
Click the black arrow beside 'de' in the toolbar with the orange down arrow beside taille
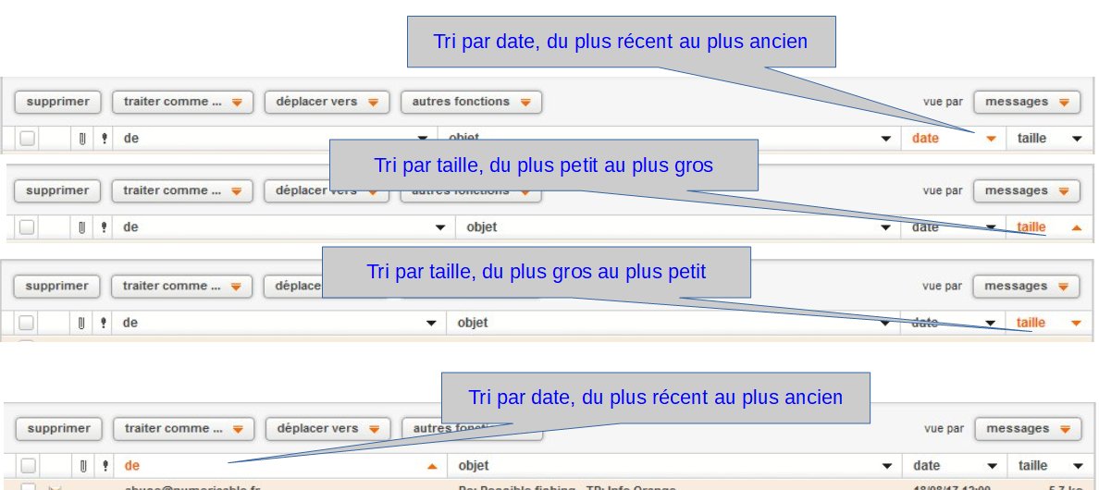431,323
